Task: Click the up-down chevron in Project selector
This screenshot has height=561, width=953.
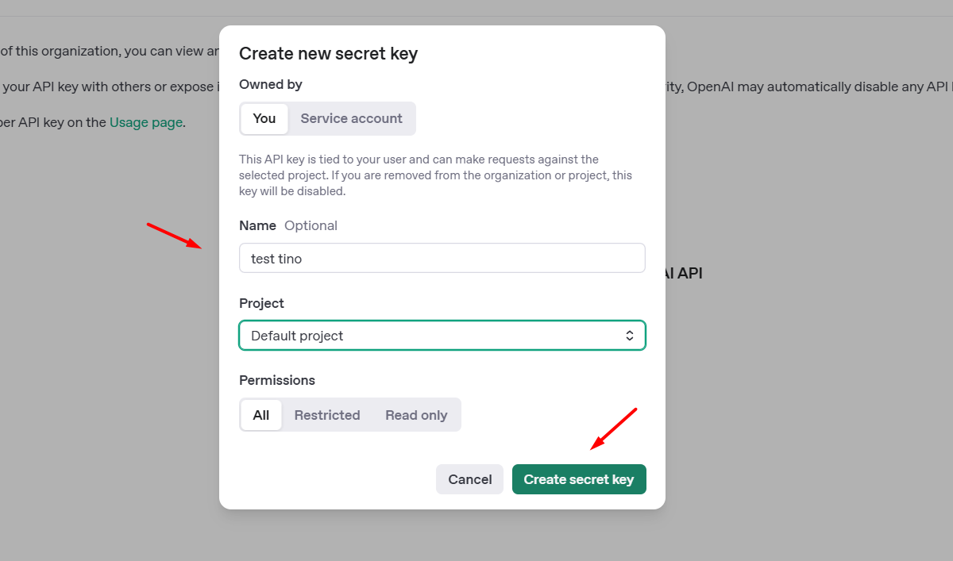Action: pyautogui.click(x=630, y=336)
